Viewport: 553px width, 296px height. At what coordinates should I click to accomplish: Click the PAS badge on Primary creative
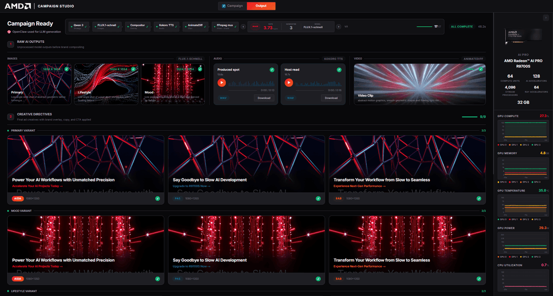(x=177, y=198)
